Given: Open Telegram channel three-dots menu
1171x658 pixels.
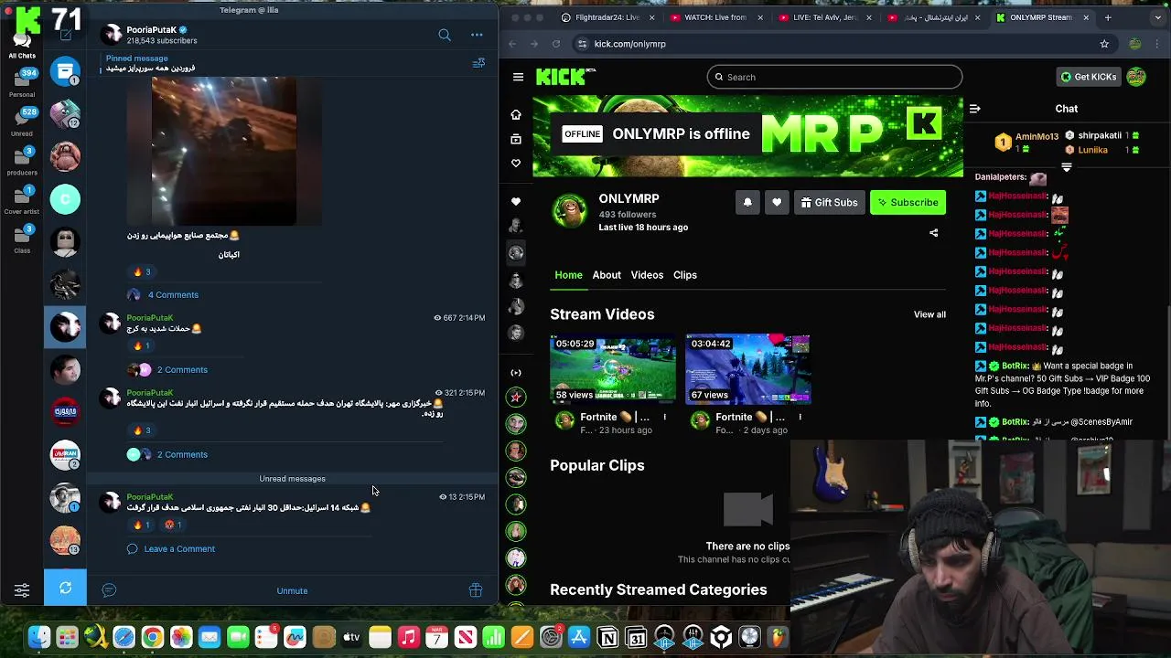Looking at the screenshot, I should [477, 35].
